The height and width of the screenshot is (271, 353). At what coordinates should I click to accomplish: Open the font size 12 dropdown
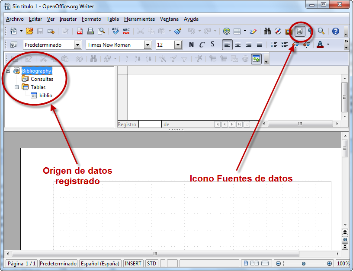tap(178, 45)
